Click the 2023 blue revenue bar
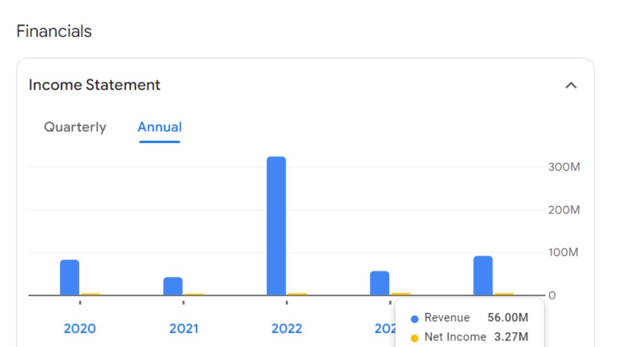The image size is (617, 347). (x=380, y=283)
